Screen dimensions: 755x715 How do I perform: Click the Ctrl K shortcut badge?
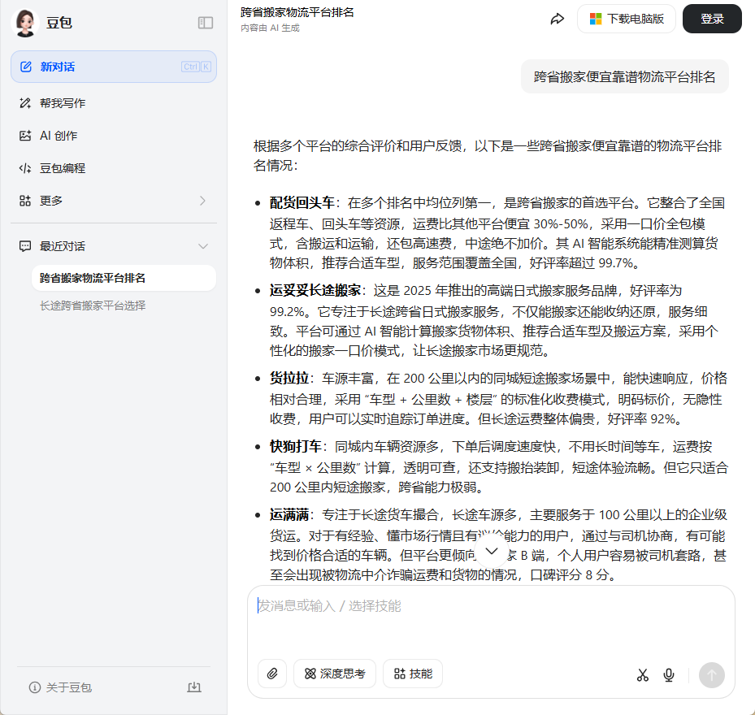pos(196,67)
